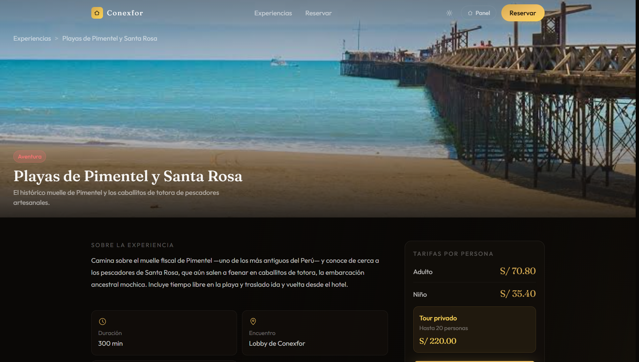
Task: Toggle the sun light-mode theme icon
Action: click(x=449, y=13)
